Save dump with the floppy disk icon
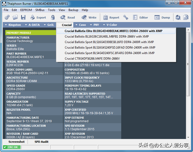 pyautogui.click(x=23, y=17)
